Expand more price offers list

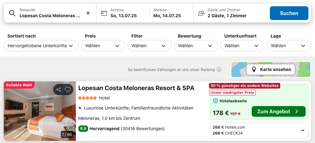coord(302,130)
